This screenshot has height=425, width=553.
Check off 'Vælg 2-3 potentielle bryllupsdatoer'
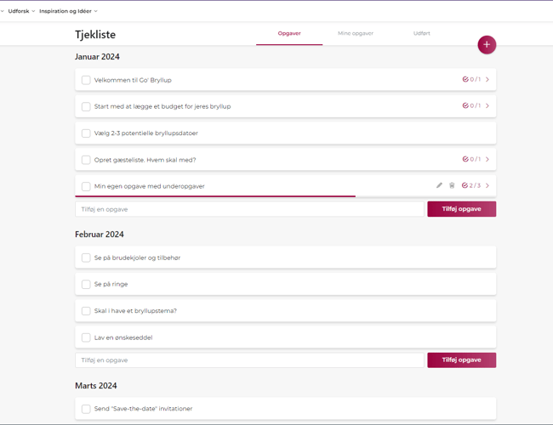(x=86, y=133)
